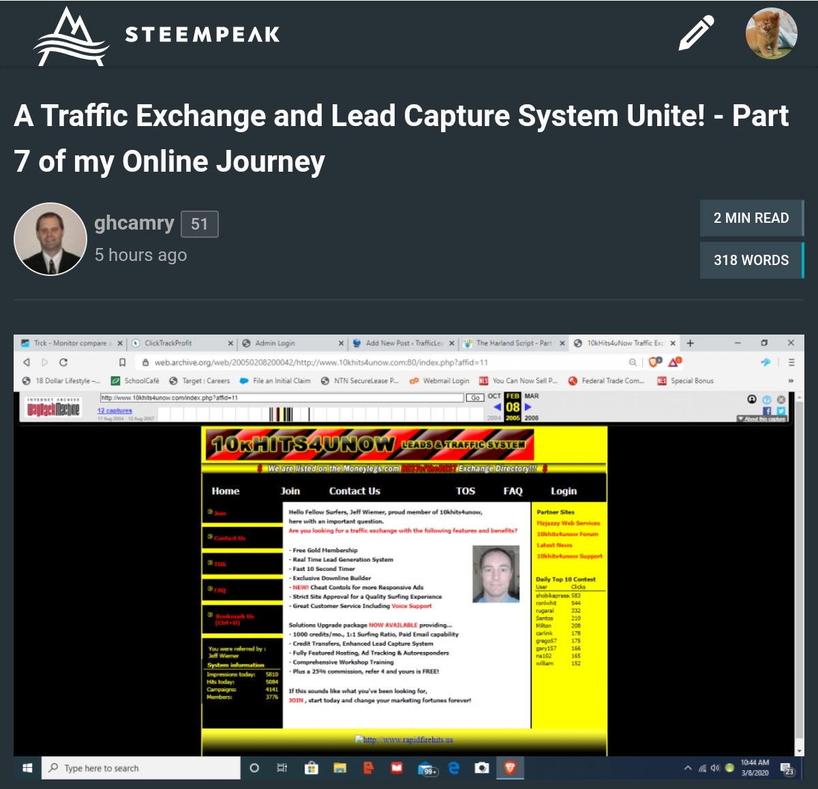
Task: Open a new browser tab with plus
Action: 691,343
